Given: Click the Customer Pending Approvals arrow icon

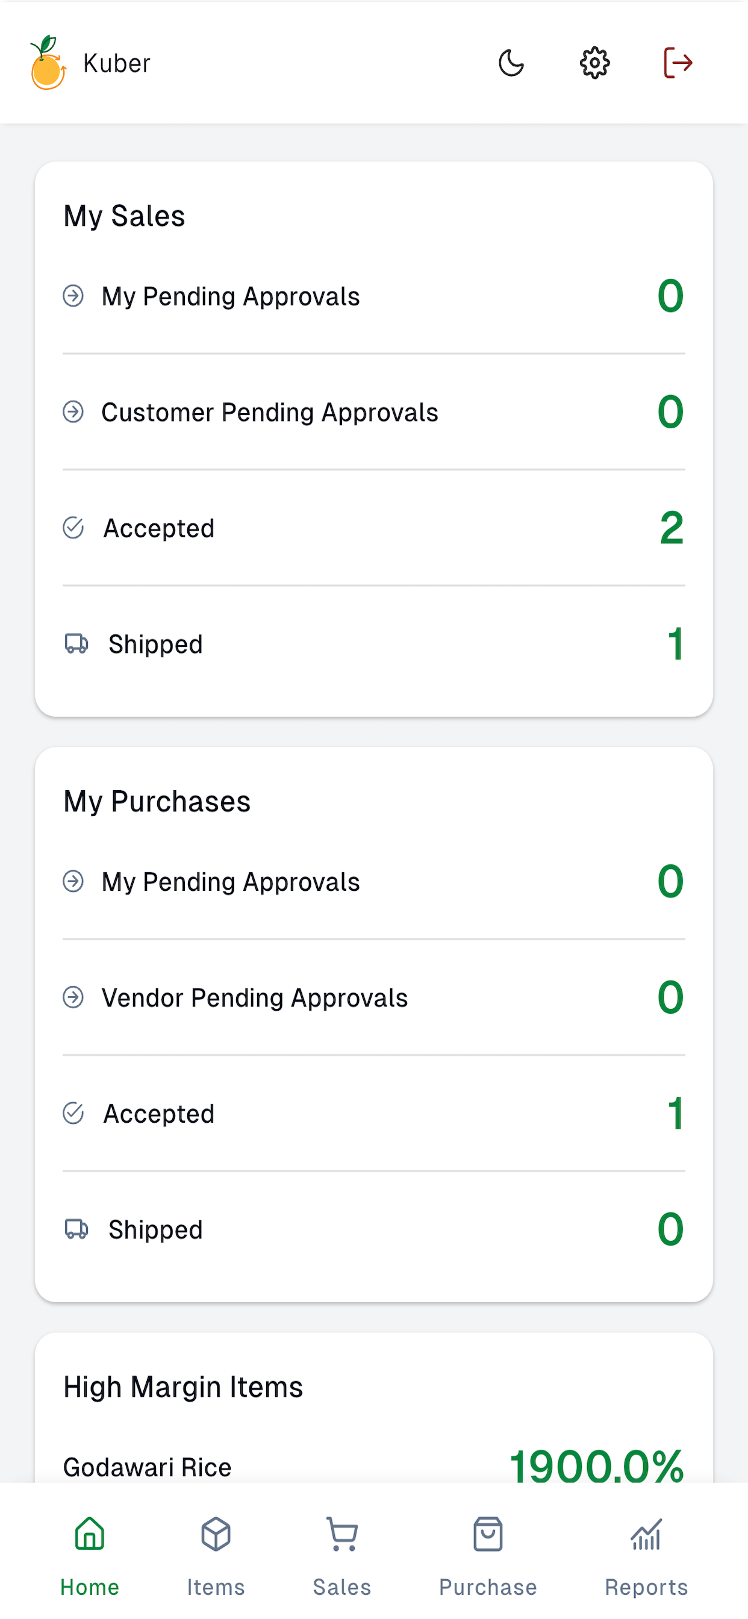Looking at the screenshot, I should [x=73, y=413].
